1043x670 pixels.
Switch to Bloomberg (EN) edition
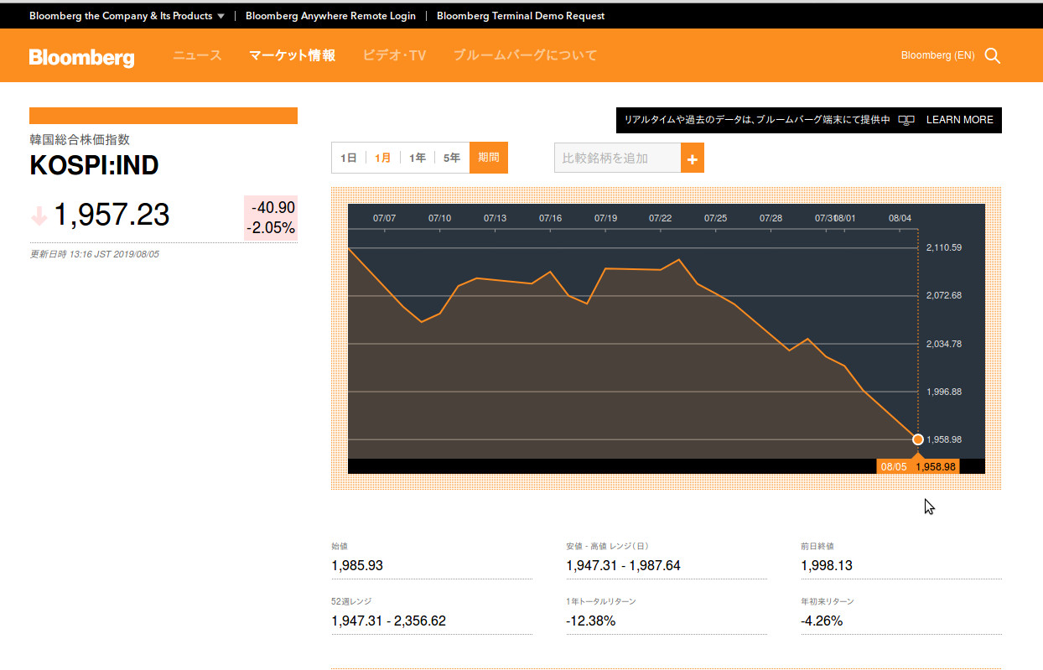coord(937,55)
